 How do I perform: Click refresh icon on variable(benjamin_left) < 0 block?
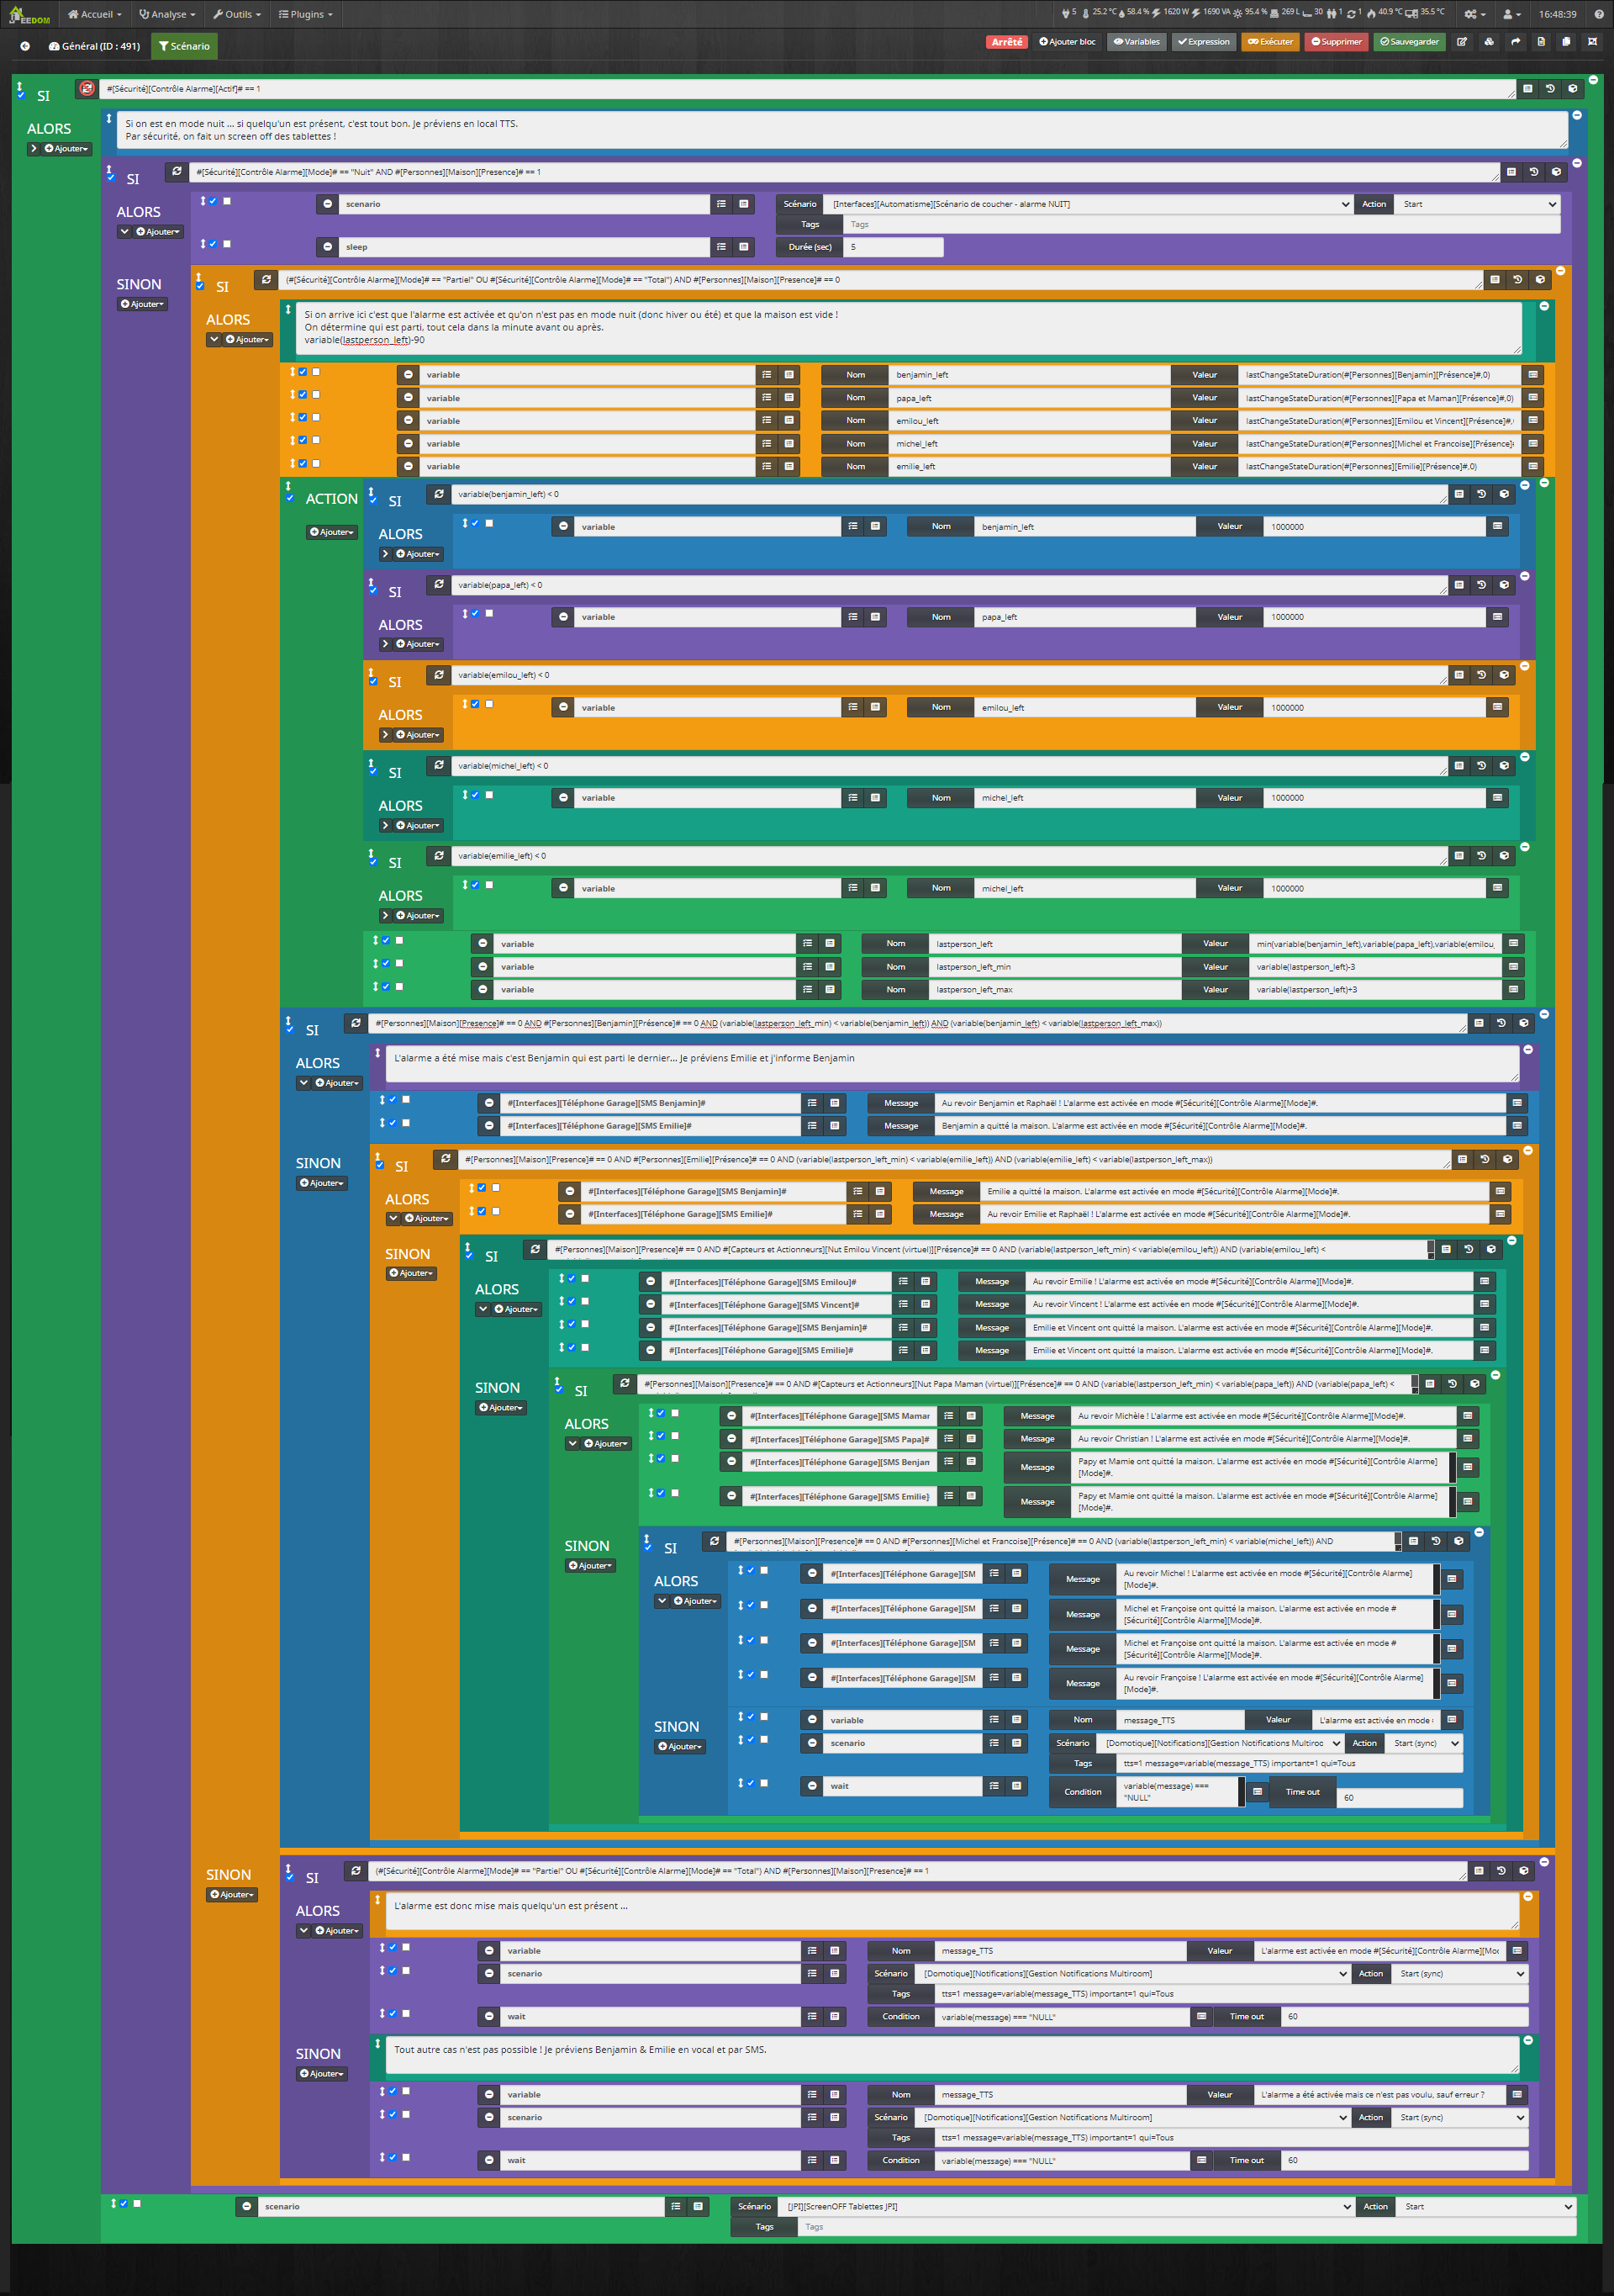click(439, 494)
